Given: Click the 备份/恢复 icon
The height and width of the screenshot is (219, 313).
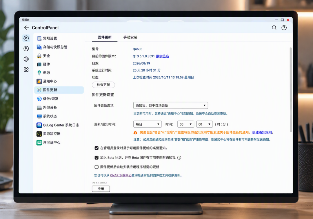Looking at the screenshot, I should pyautogui.click(x=39, y=99).
